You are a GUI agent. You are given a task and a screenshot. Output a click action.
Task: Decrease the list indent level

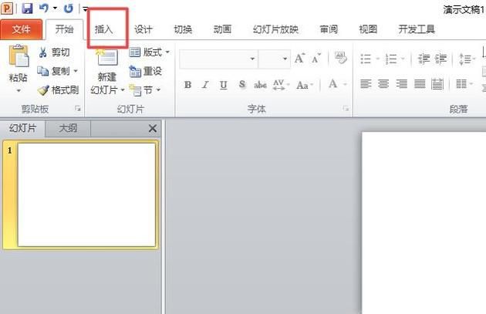pyautogui.click(x=424, y=59)
